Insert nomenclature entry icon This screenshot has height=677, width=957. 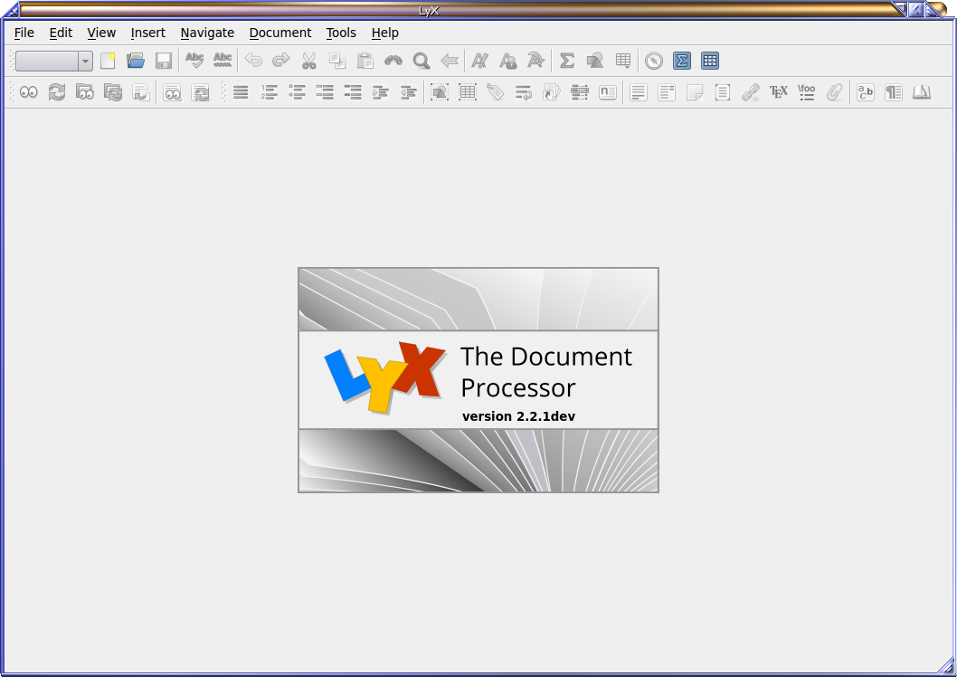pyautogui.click(x=608, y=92)
